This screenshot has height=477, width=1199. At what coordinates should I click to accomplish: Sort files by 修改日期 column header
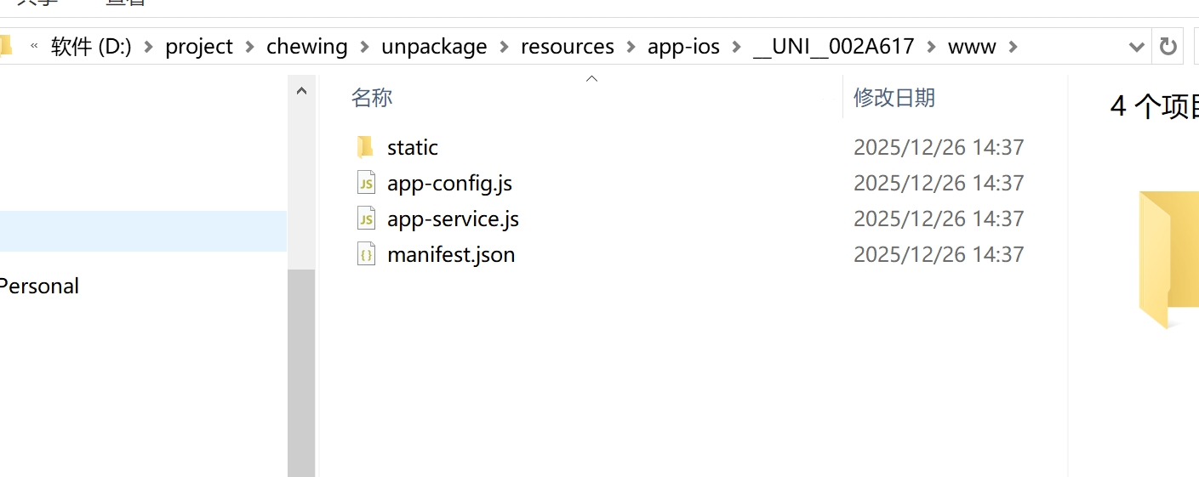(894, 98)
